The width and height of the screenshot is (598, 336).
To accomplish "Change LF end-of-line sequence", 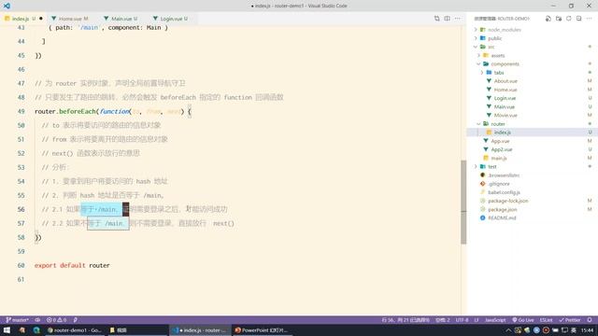I will [x=477, y=320].
